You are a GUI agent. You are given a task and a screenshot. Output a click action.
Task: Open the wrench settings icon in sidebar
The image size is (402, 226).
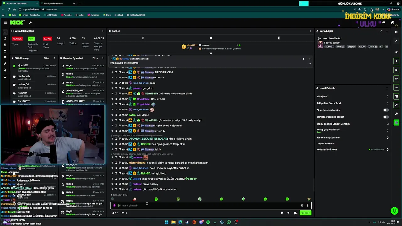5,64
